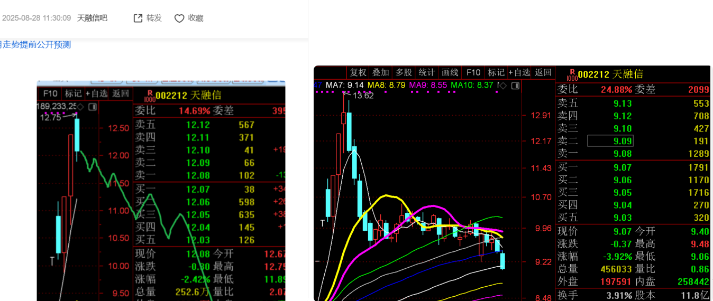713x301 pixels.
Task: Click the 换手 value 3.91%
Action: [619, 295]
